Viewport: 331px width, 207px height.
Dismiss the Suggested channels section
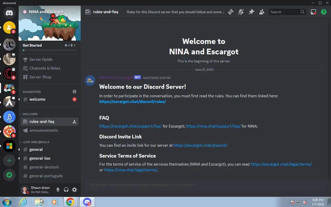[x=74, y=92]
